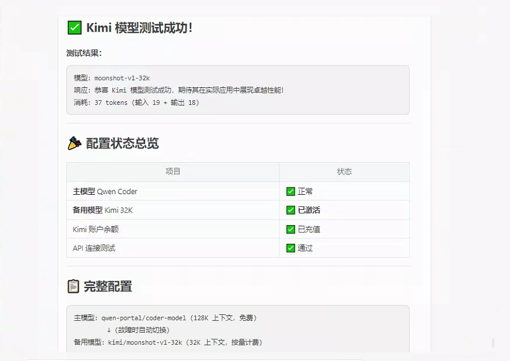Click the line 主模型: qwen-portal/coder-model

pos(165,318)
